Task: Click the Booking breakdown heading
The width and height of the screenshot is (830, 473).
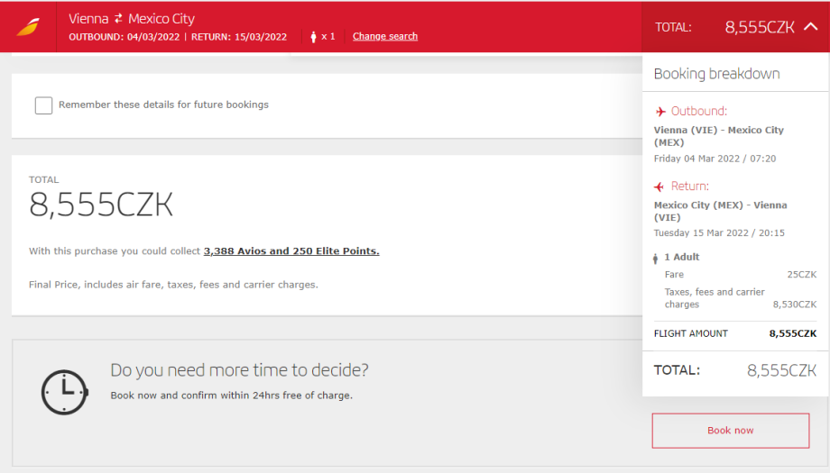Action: (716, 74)
